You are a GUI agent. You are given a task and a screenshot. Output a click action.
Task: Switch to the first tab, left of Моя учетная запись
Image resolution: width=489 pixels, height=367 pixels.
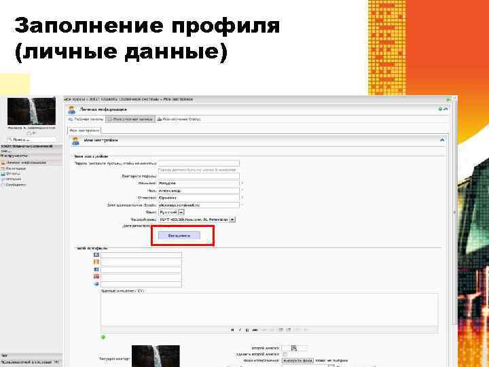pos(86,119)
